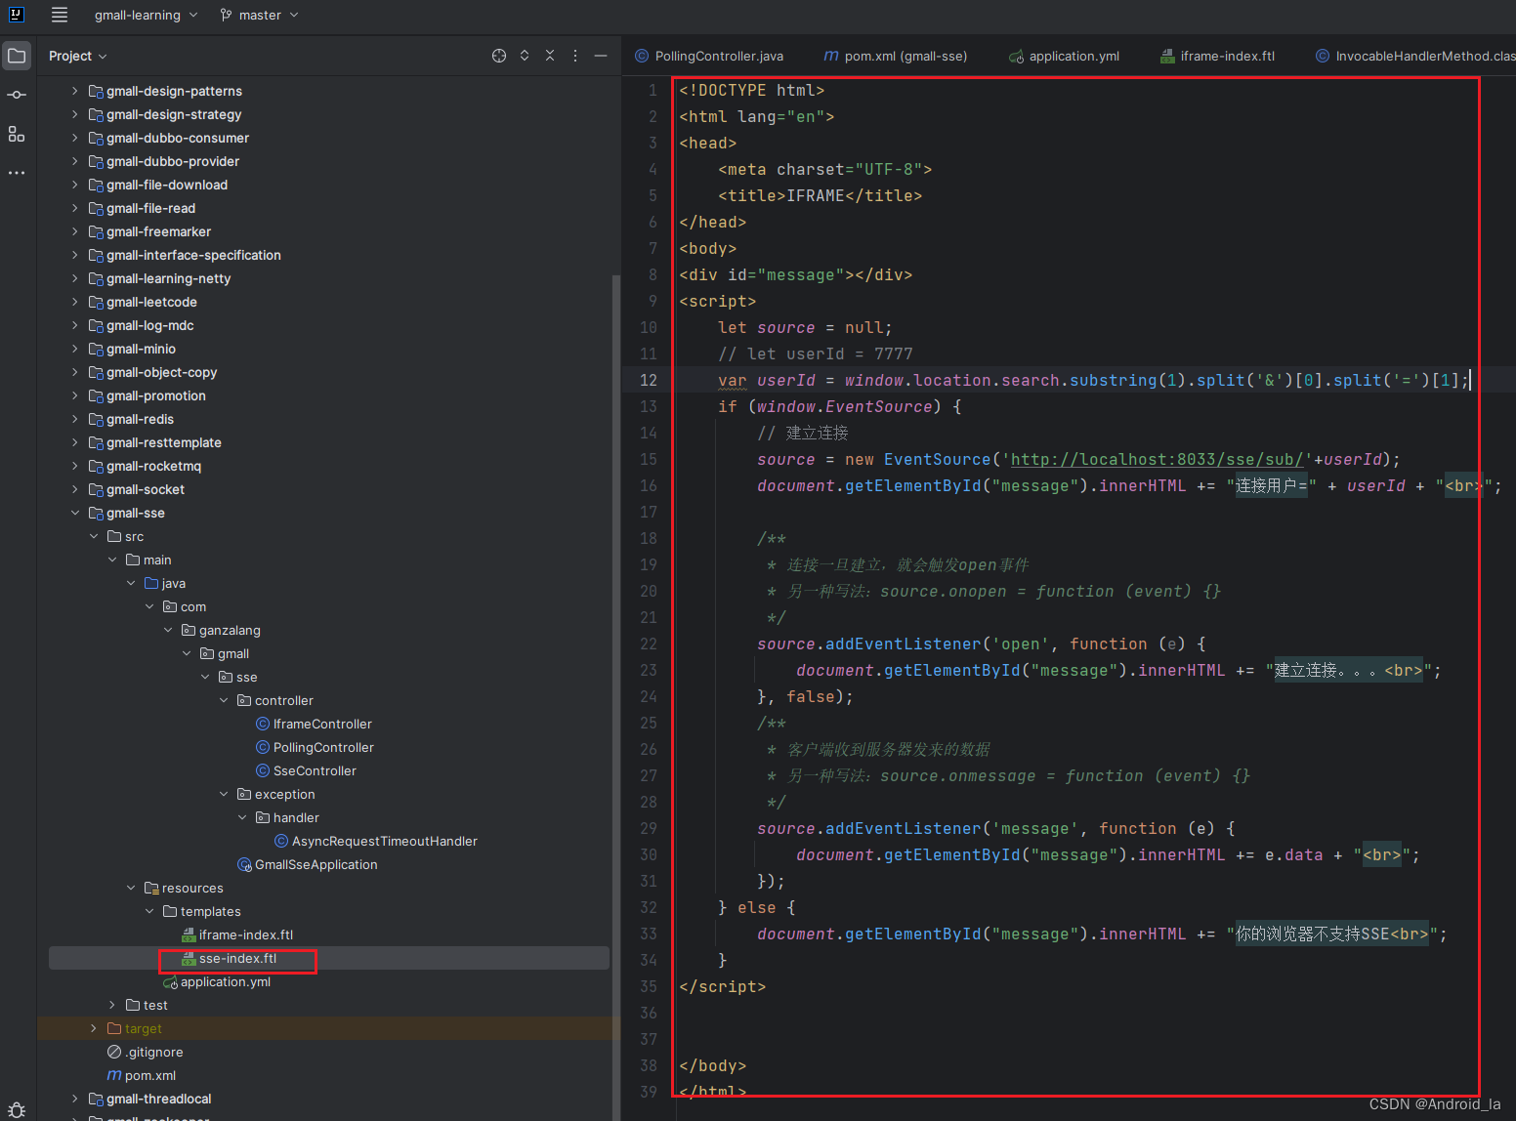Expand the gmall-threadlocal module

point(75,1099)
